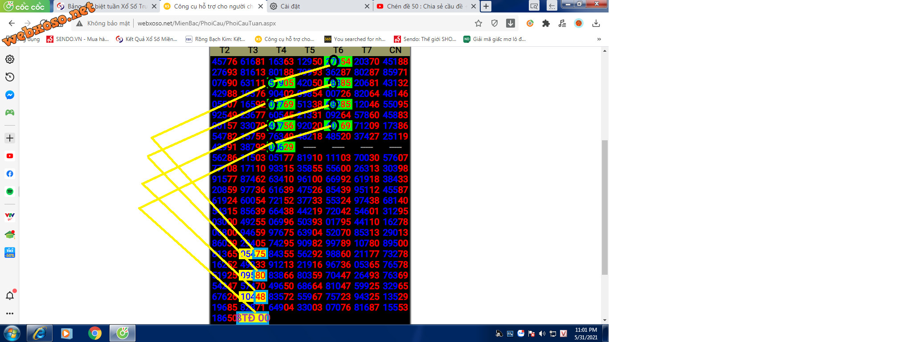This screenshot has width=924, height=342.
Task: Open Facebook from the sidebar
Action: 10,174
